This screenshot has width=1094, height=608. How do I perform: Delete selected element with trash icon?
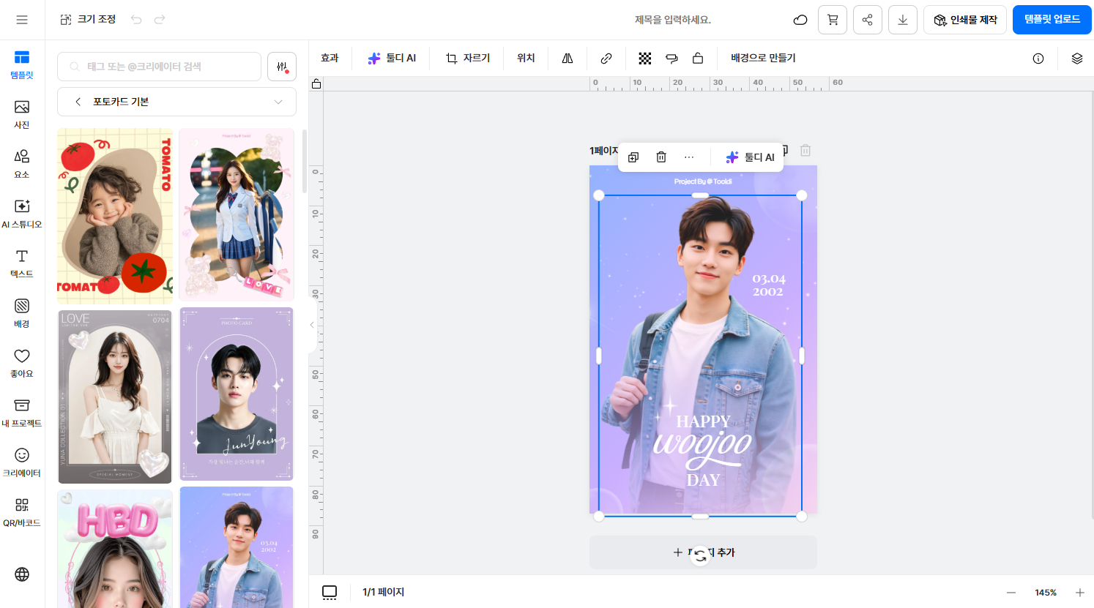661,157
